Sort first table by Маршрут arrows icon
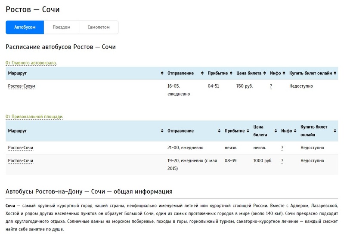 [162, 73]
